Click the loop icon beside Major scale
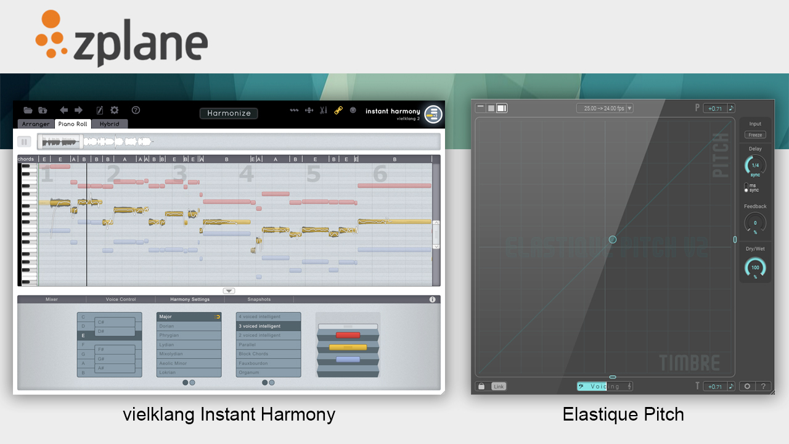Viewport: 789px width, 444px height. [217, 317]
